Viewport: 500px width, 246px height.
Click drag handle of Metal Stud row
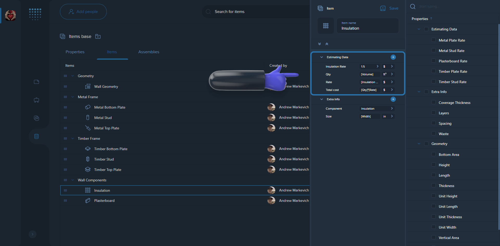coord(65,118)
